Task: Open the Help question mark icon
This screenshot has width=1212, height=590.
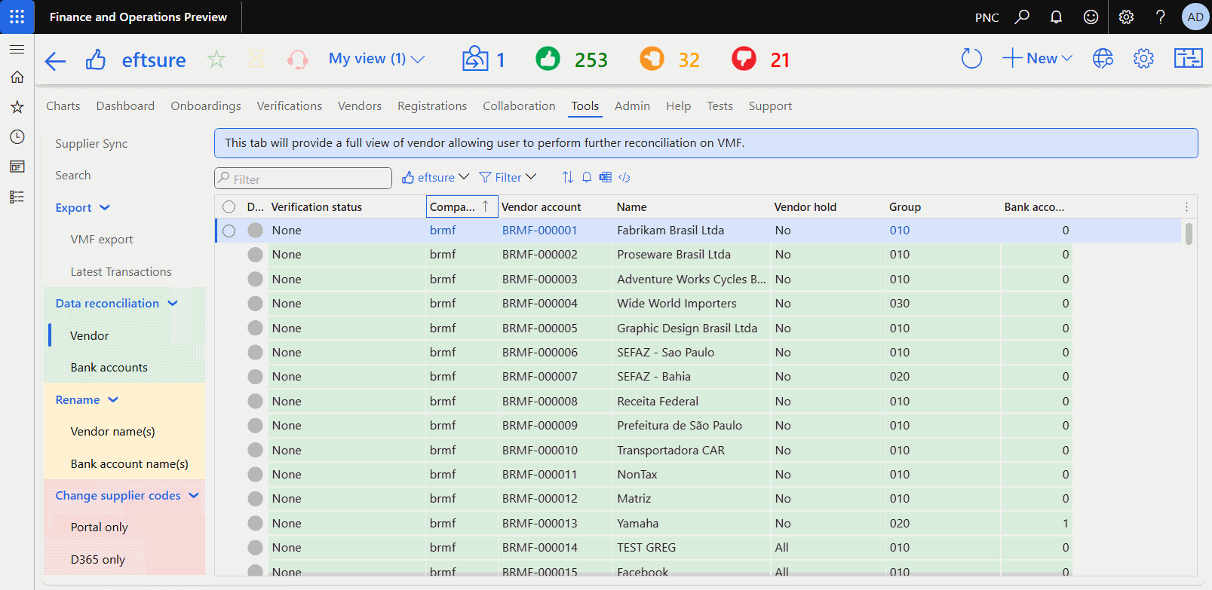Action: pyautogui.click(x=1161, y=17)
